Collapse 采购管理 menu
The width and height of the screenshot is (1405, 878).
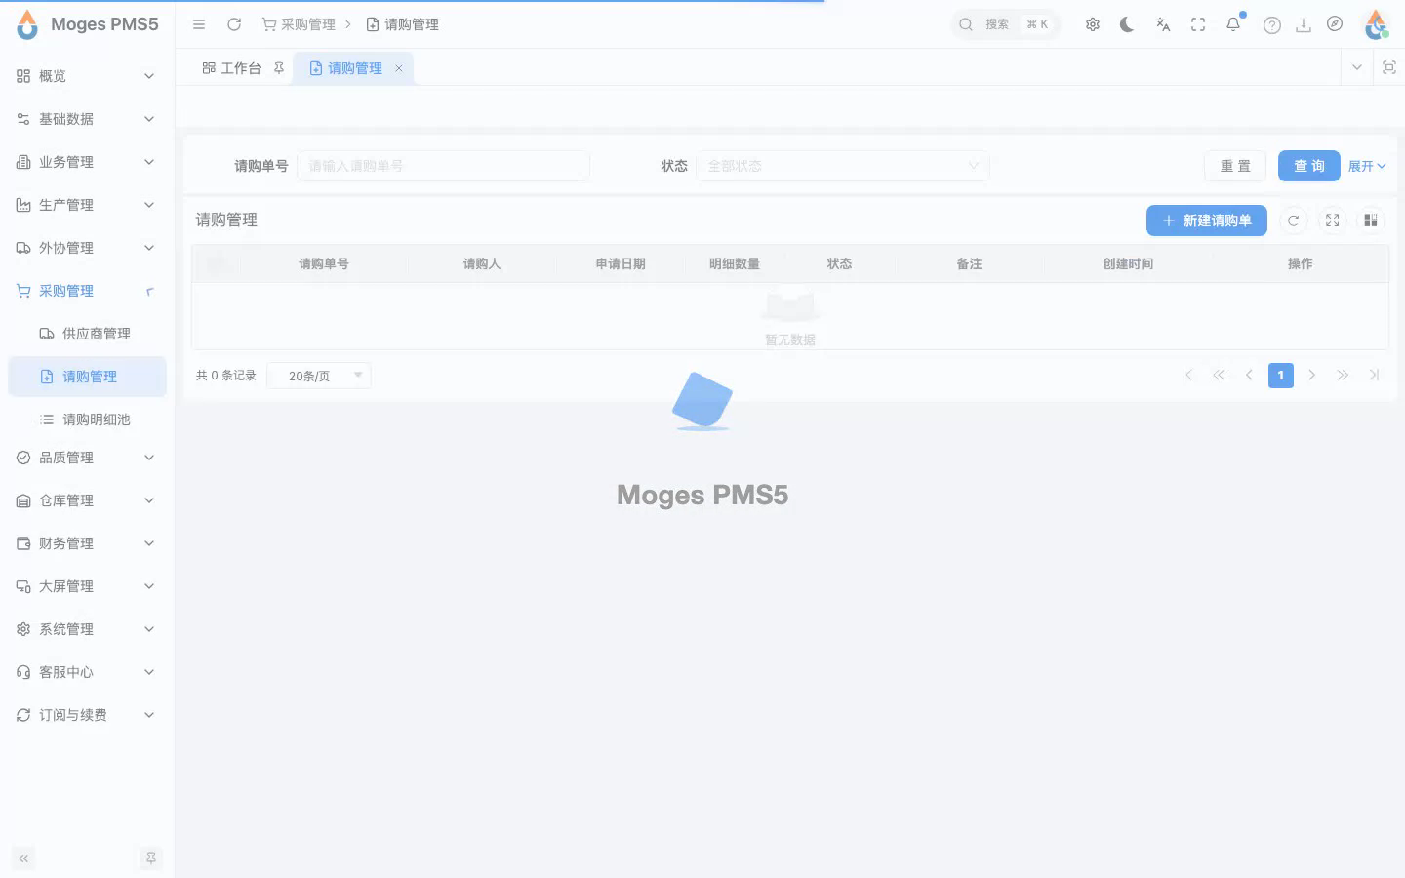(87, 291)
